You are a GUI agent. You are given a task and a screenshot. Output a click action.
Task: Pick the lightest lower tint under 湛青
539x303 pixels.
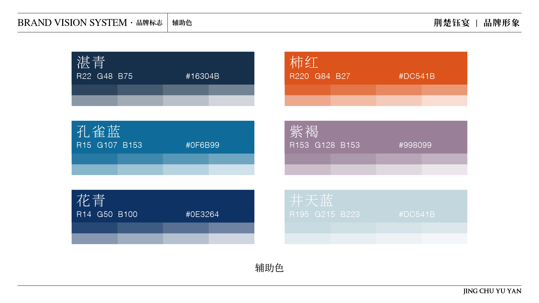pyautogui.click(x=232, y=101)
